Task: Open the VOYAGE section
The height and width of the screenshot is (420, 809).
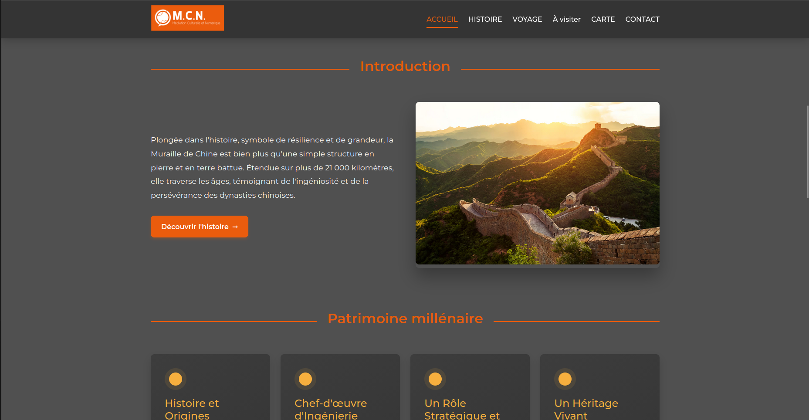Action: pos(527,19)
